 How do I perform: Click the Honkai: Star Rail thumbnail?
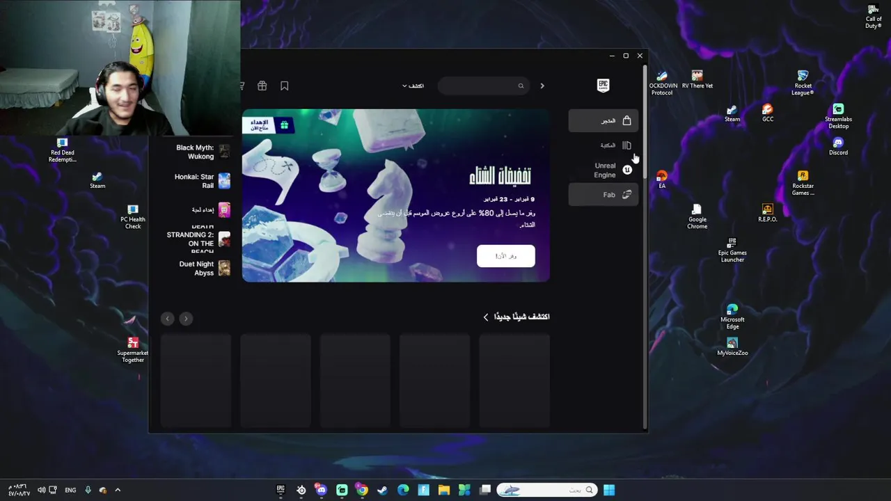click(224, 181)
